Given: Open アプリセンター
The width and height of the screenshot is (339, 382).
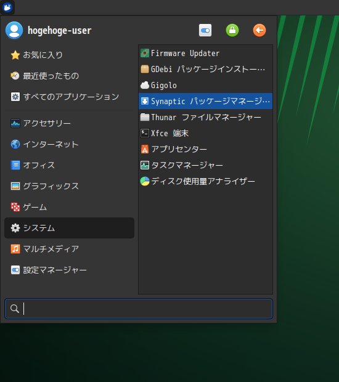Looking at the screenshot, I should tap(205, 149).
